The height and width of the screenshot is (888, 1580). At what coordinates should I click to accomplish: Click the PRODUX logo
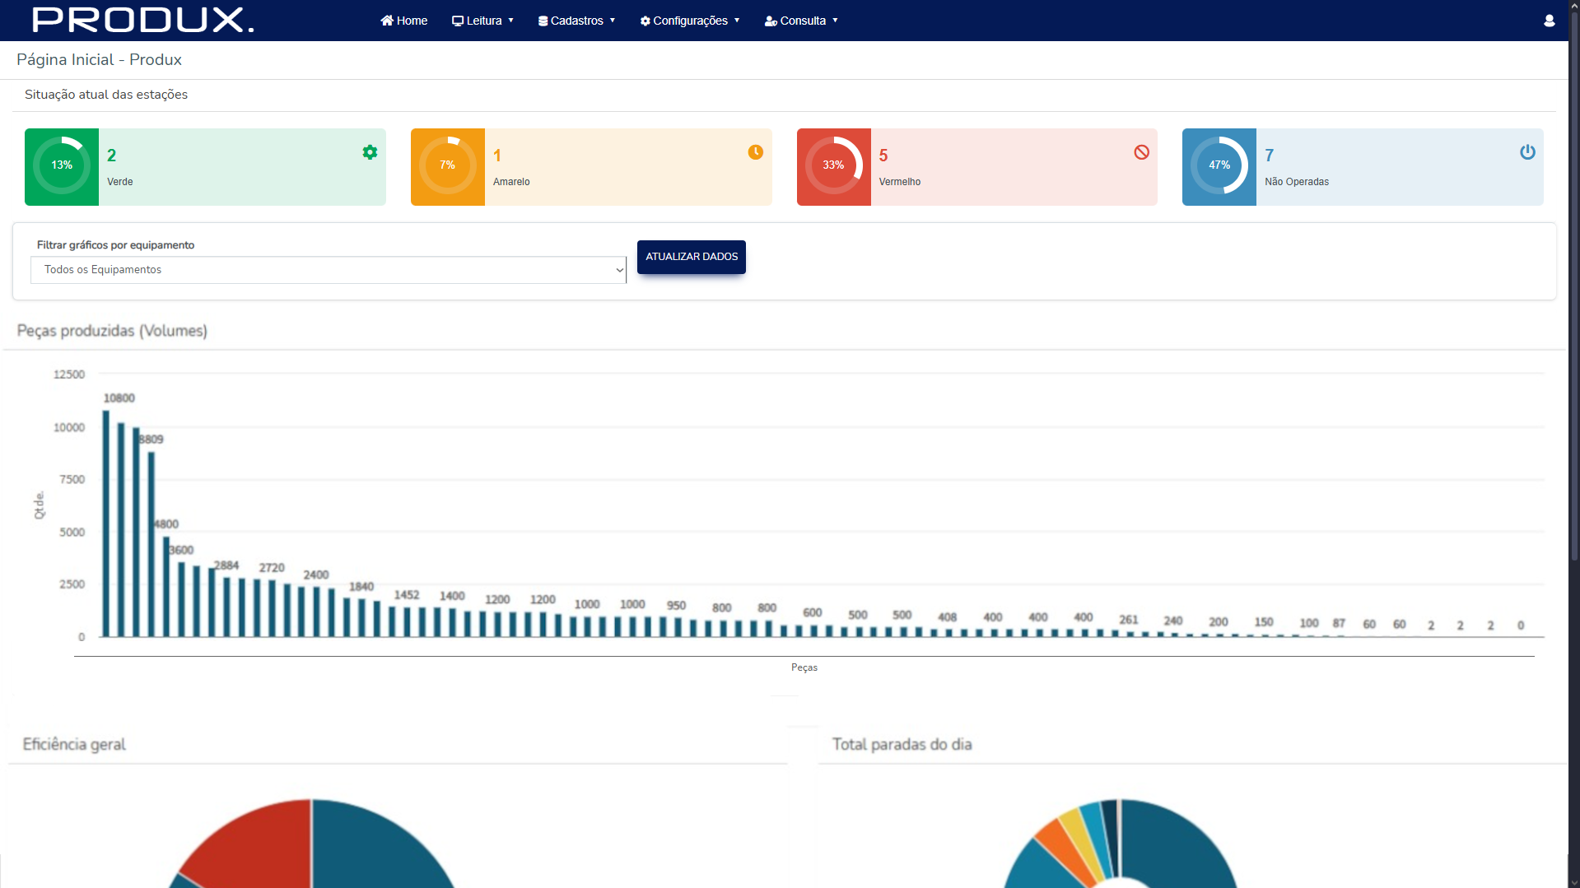142,20
